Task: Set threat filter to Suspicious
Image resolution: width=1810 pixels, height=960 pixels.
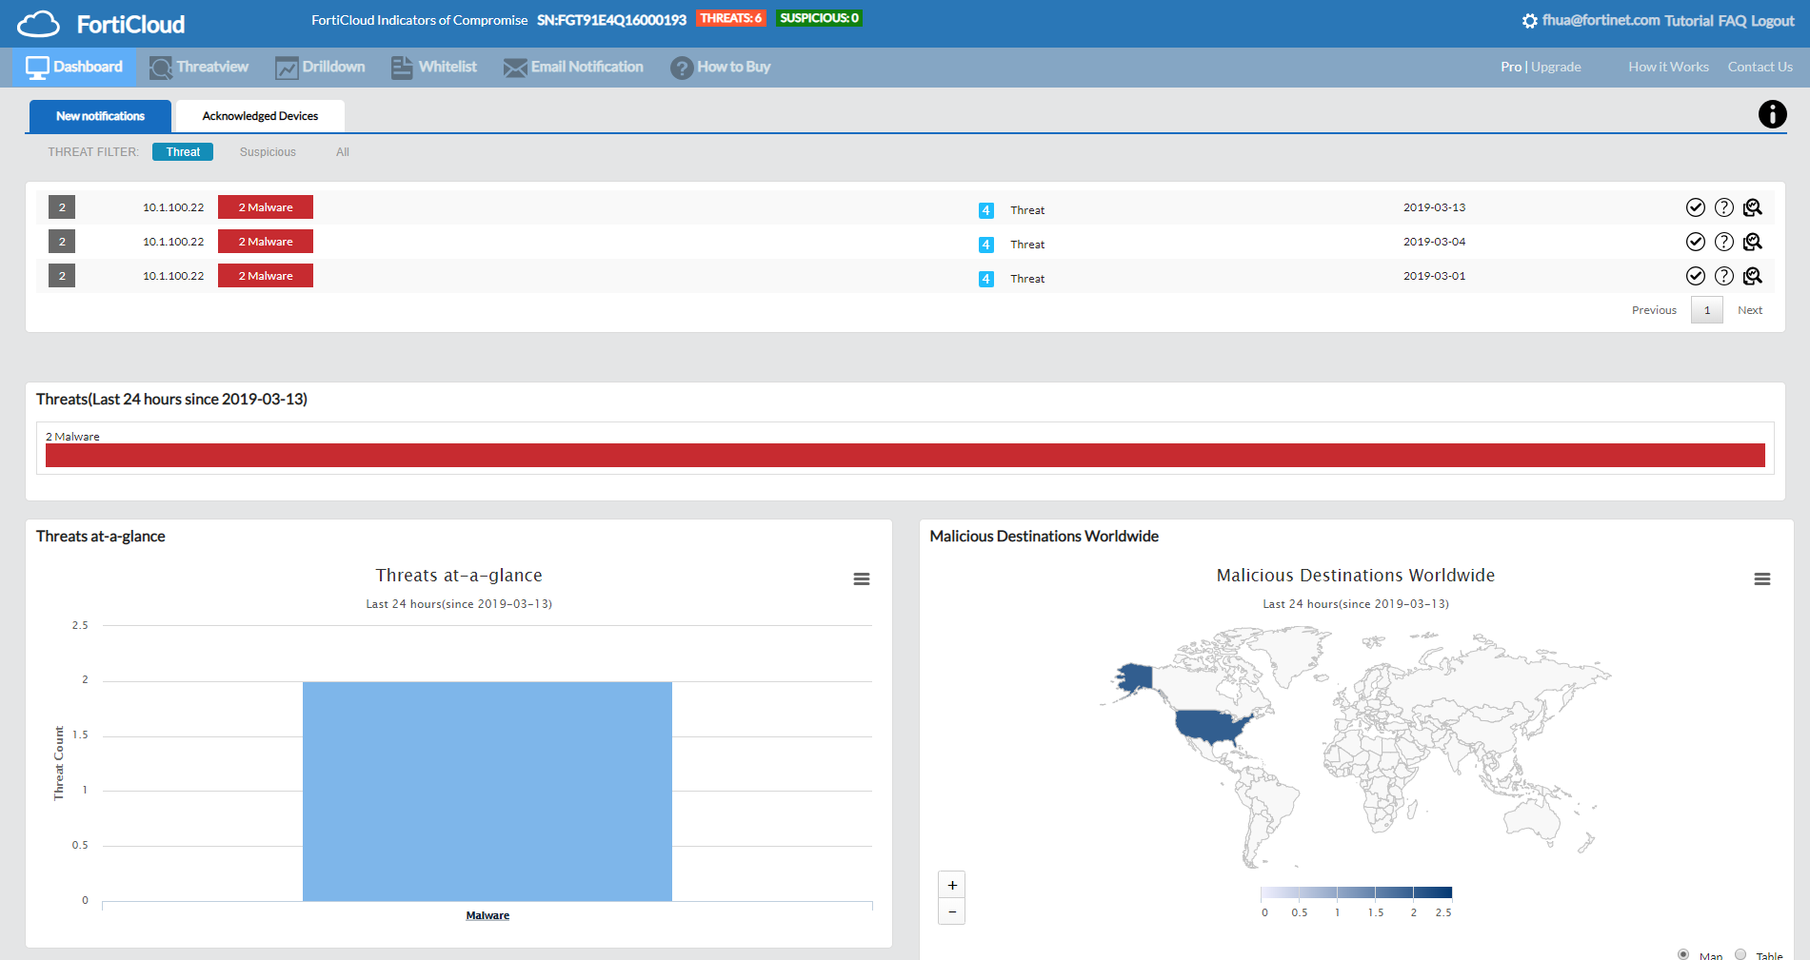Action: pos(268,152)
